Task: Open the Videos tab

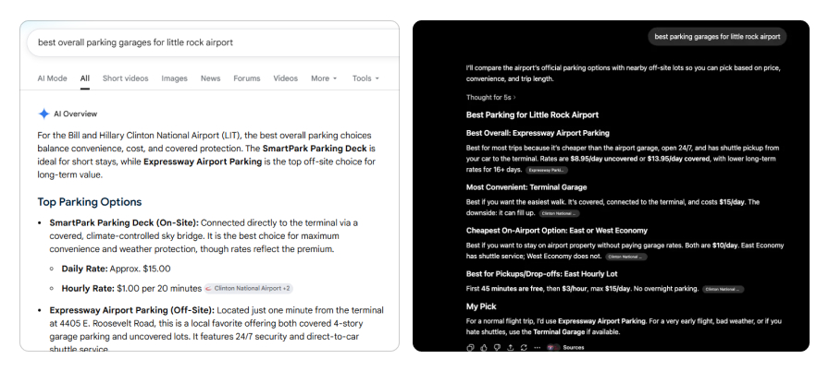Action: pyautogui.click(x=286, y=78)
